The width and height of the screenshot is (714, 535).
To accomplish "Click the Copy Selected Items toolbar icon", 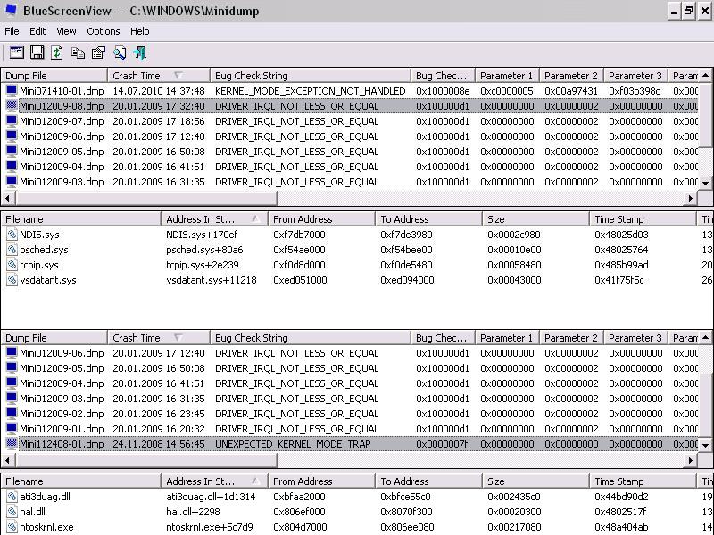I will pyautogui.click(x=78, y=53).
